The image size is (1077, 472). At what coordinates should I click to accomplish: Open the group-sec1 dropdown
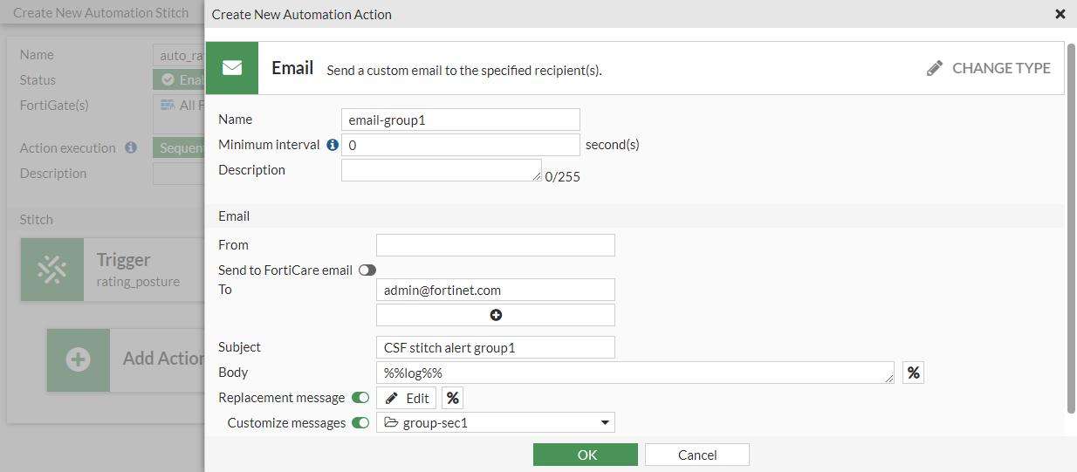(x=496, y=423)
